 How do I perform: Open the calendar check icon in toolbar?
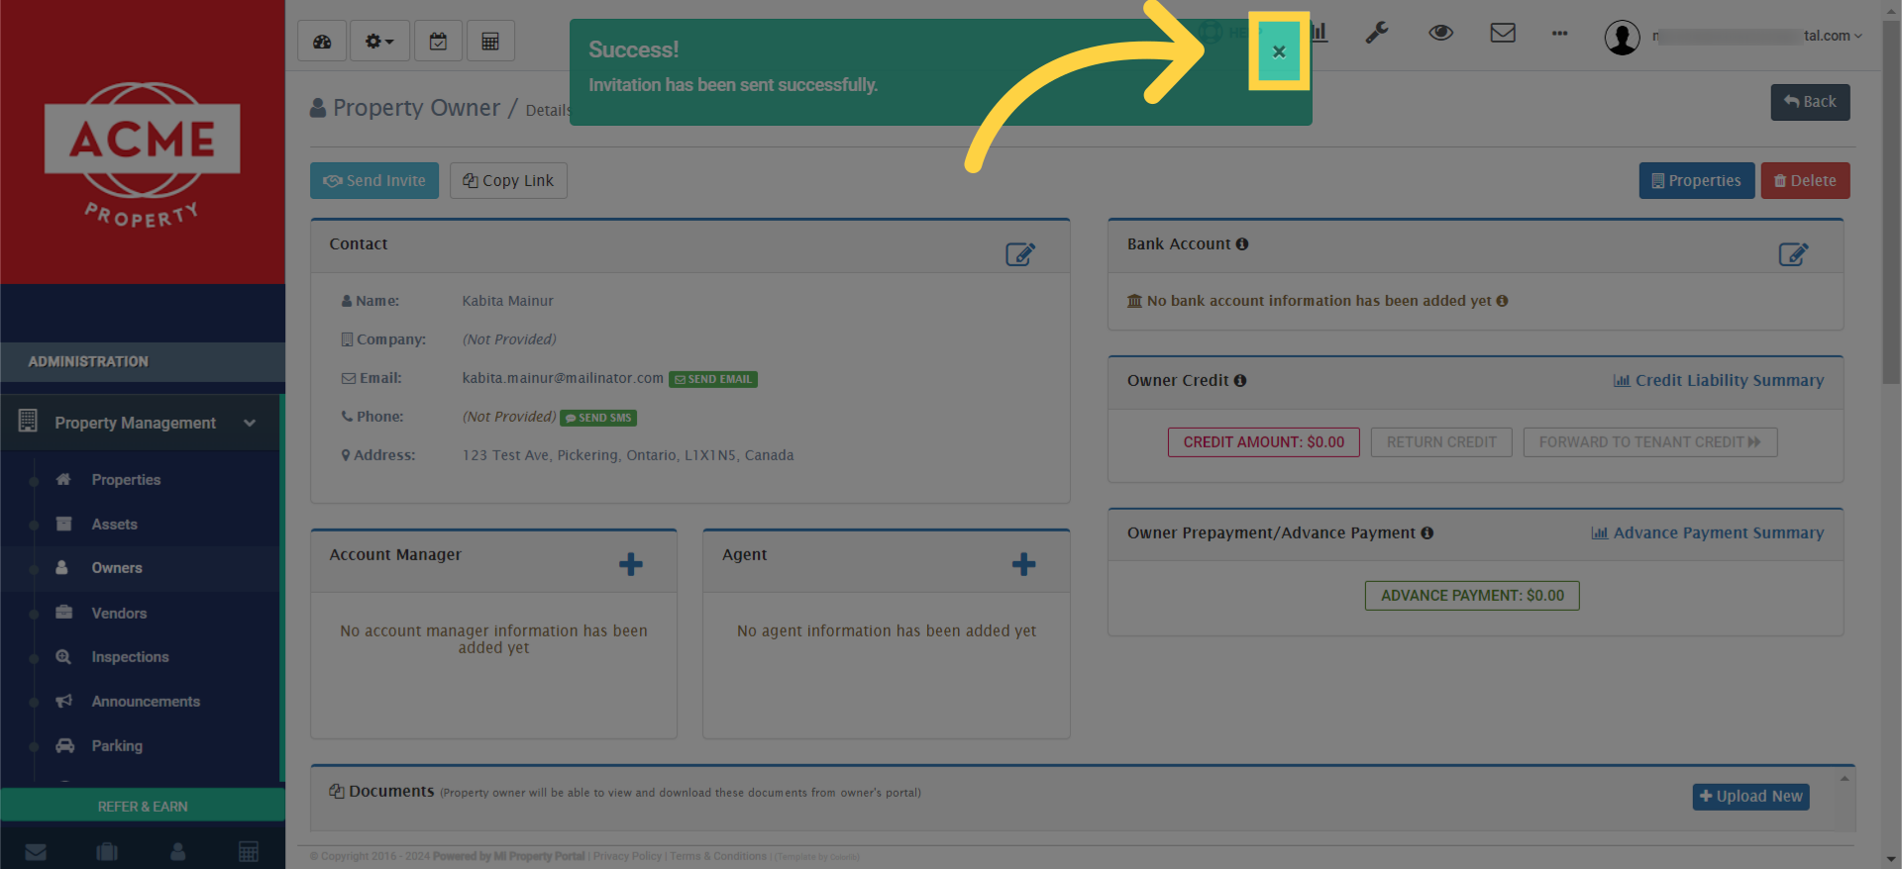[x=438, y=42]
